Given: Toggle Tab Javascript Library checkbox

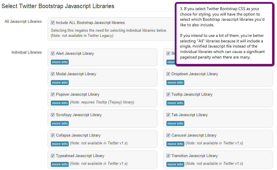Looking at the screenshot, I should coord(168,115).
